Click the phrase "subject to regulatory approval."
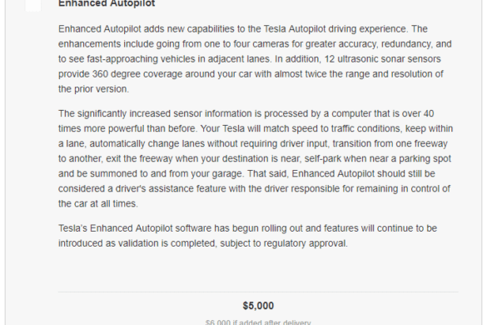This screenshot has width=487, height=325. point(284,243)
